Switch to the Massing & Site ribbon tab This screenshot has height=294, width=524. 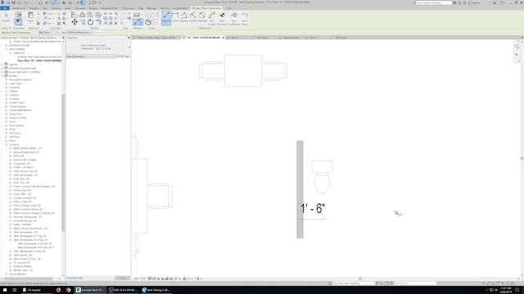pyautogui.click(x=109, y=8)
